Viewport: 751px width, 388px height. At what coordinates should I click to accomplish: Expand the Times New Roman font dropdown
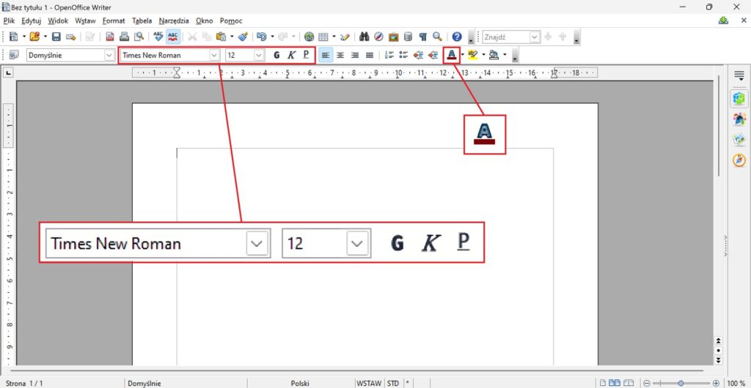(214, 55)
